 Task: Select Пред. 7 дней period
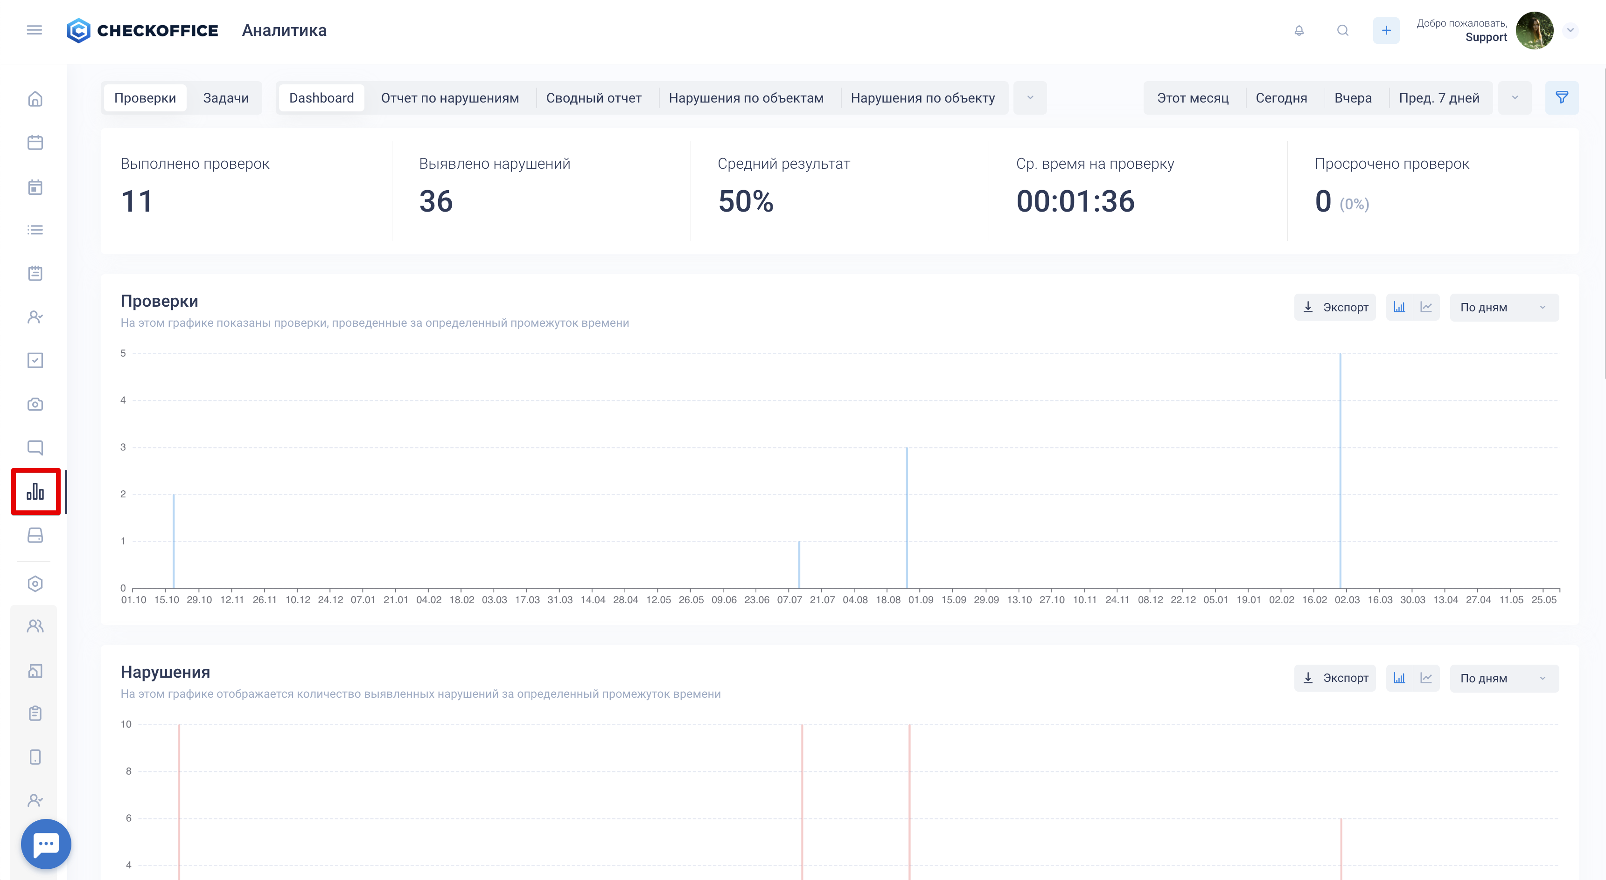[x=1438, y=98]
